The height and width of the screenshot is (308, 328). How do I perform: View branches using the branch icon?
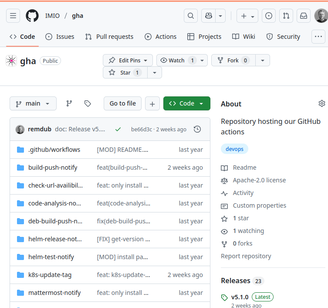pyautogui.click(x=69, y=103)
